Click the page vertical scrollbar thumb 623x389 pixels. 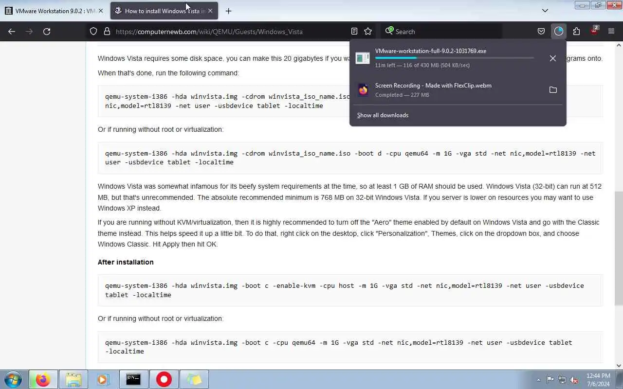[619, 248]
